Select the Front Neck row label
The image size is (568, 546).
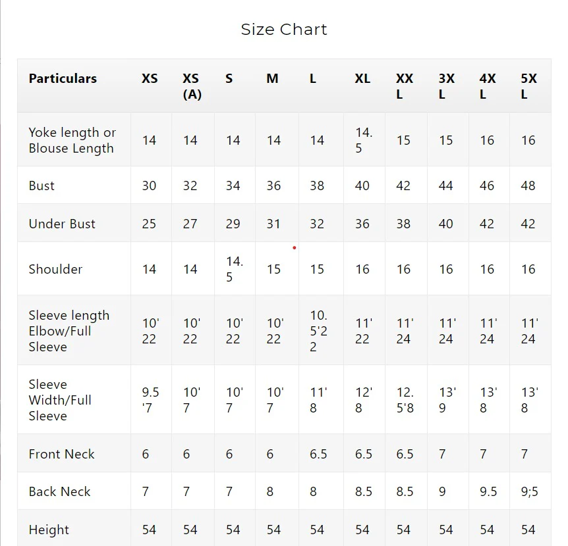61,454
